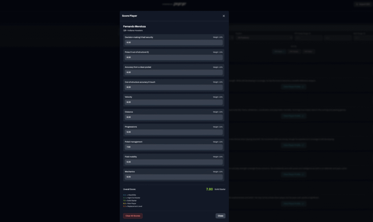This screenshot has width=373, height=222.
Task: Click the Fernando Mendoza player name
Action: click(134, 27)
